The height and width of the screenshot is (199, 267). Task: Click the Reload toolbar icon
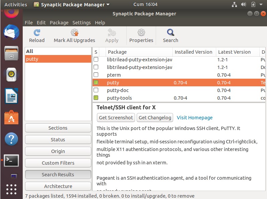pyautogui.click(x=37, y=33)
